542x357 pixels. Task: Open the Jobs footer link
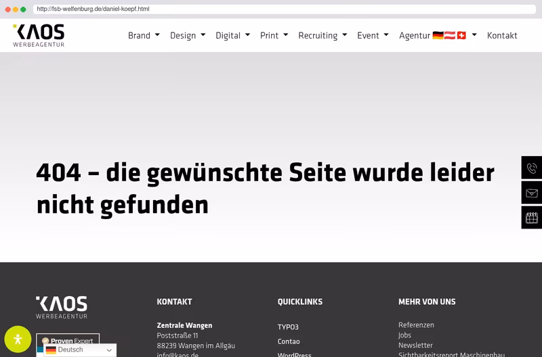point(404,335)
